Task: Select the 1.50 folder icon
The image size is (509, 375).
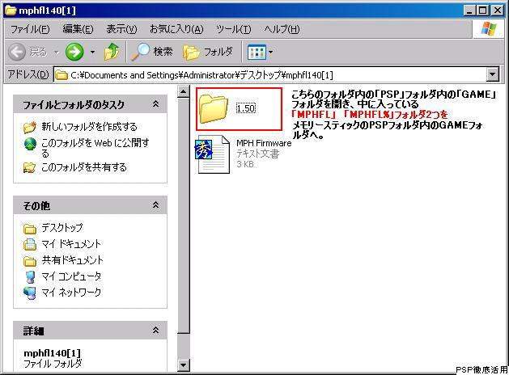Action: click(x=214, y=109)
